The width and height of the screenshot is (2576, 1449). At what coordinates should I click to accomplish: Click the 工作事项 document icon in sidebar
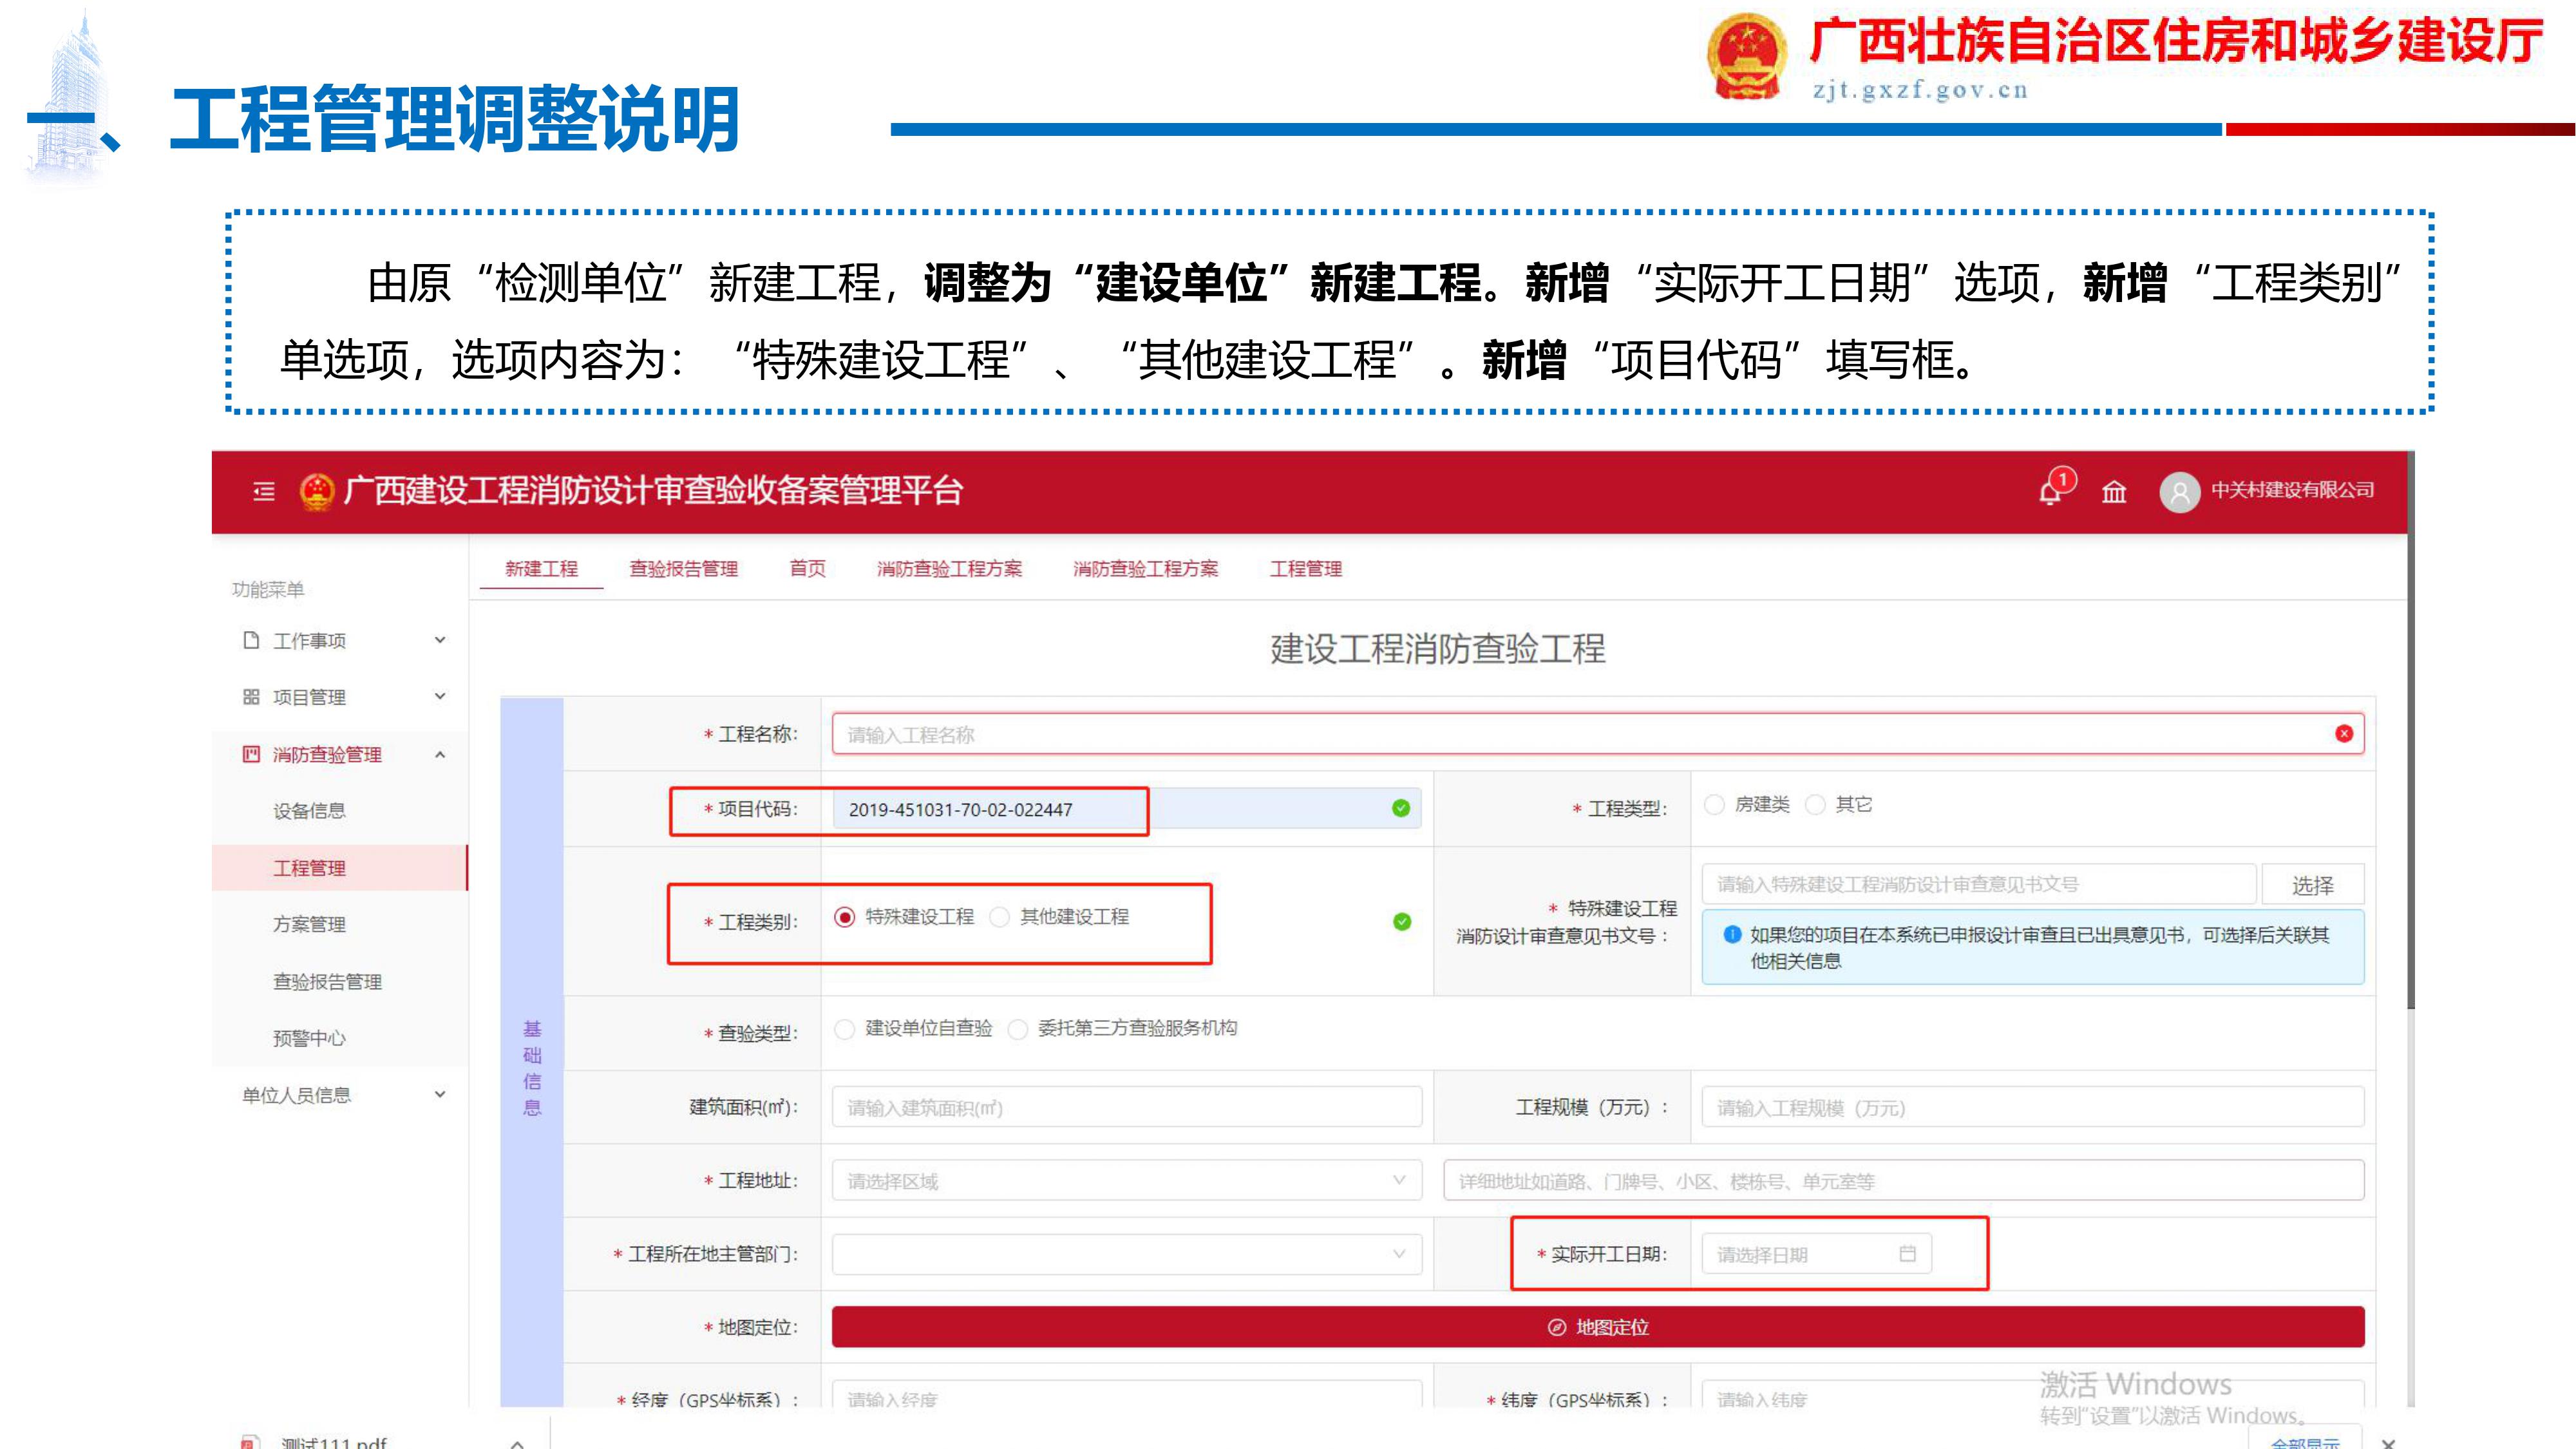(x=251, y=640)
